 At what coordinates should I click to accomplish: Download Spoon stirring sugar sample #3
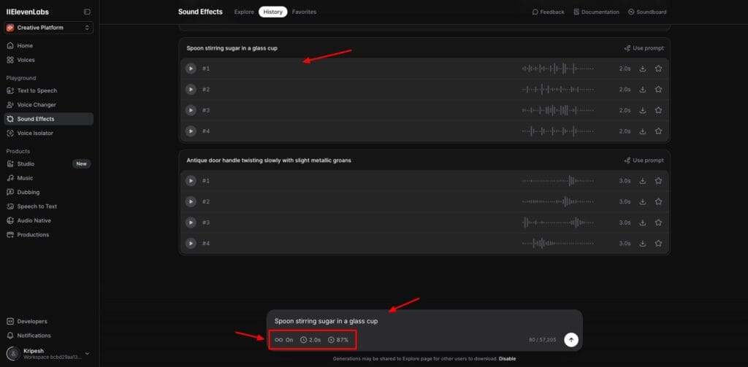point(643,110)
